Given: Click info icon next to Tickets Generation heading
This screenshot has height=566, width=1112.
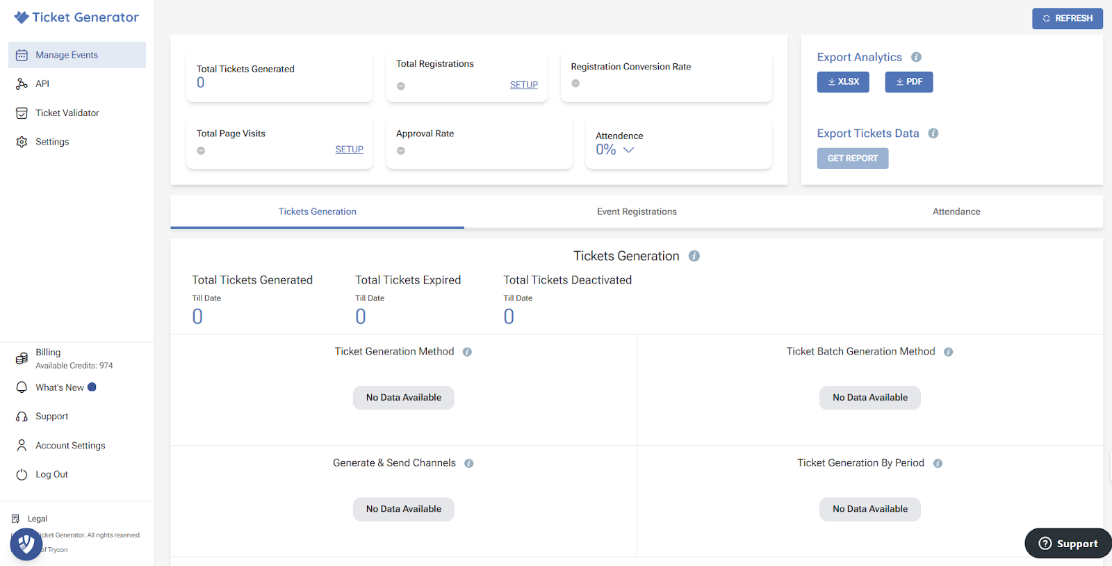Looking at the screenshot, I should click(694, 257).
